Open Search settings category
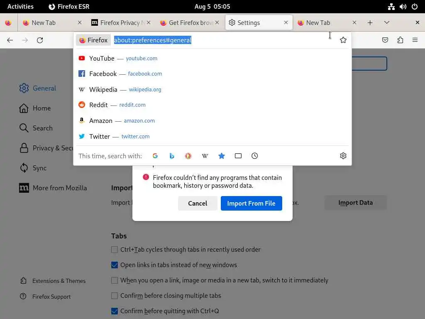The width and height of the screenshot is (425, 319). click(x=36, y=128)
